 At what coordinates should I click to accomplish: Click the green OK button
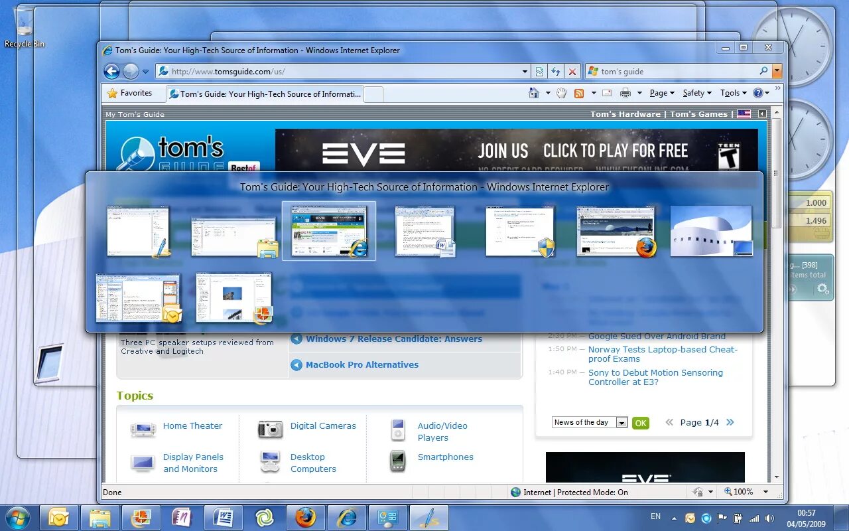click(x=640, y=422)
